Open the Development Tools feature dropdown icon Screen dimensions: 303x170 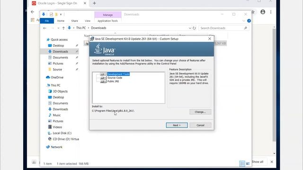point(103,74)
